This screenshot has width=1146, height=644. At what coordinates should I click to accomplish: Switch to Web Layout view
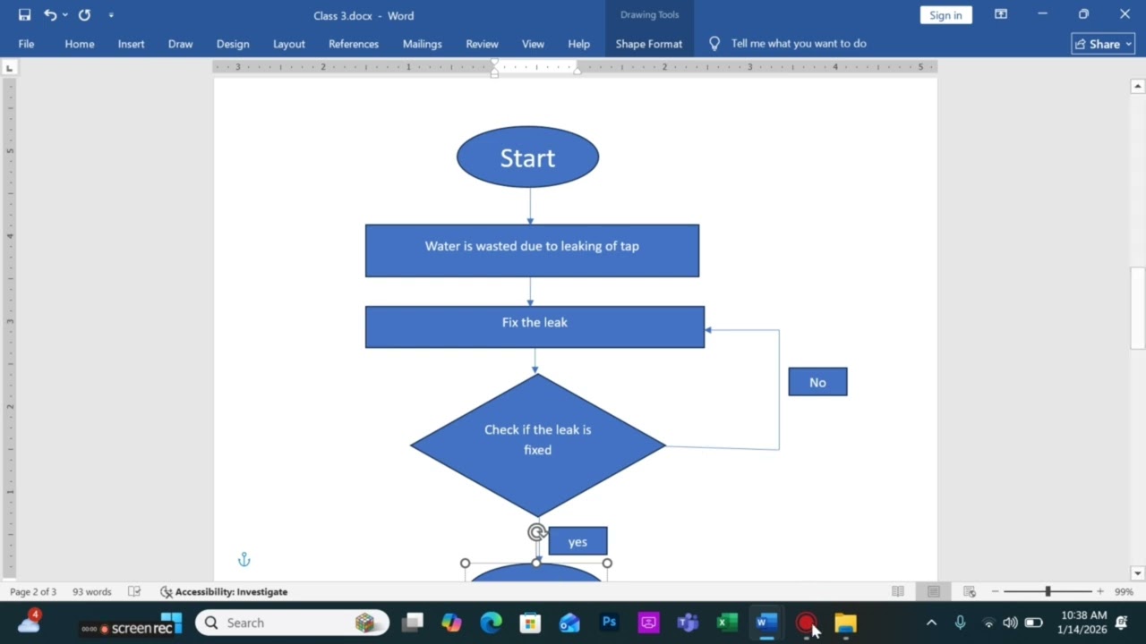pyautogui.click(x=970, y=592)
